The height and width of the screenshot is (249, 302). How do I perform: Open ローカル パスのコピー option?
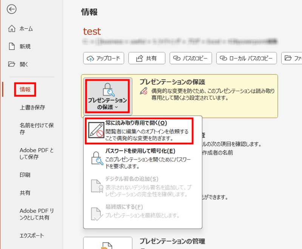click(246, 58)
